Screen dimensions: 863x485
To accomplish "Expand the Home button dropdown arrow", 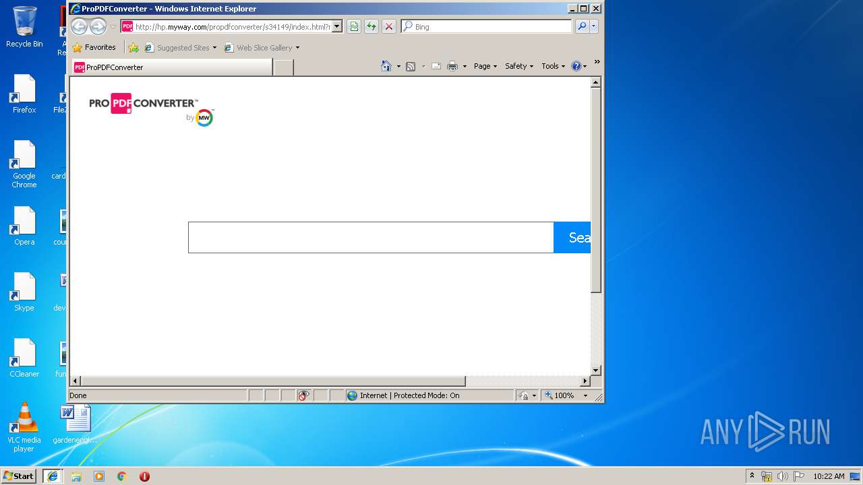I will (x=398, y=66).
